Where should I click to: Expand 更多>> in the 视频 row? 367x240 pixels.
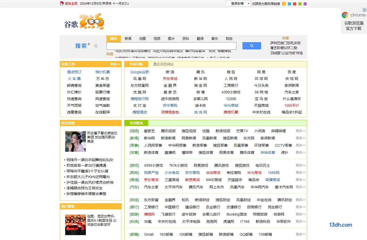coord(301,131)
